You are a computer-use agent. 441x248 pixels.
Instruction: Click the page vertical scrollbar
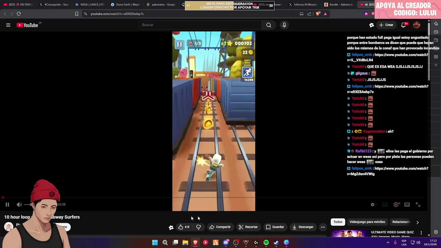[429, 52]
